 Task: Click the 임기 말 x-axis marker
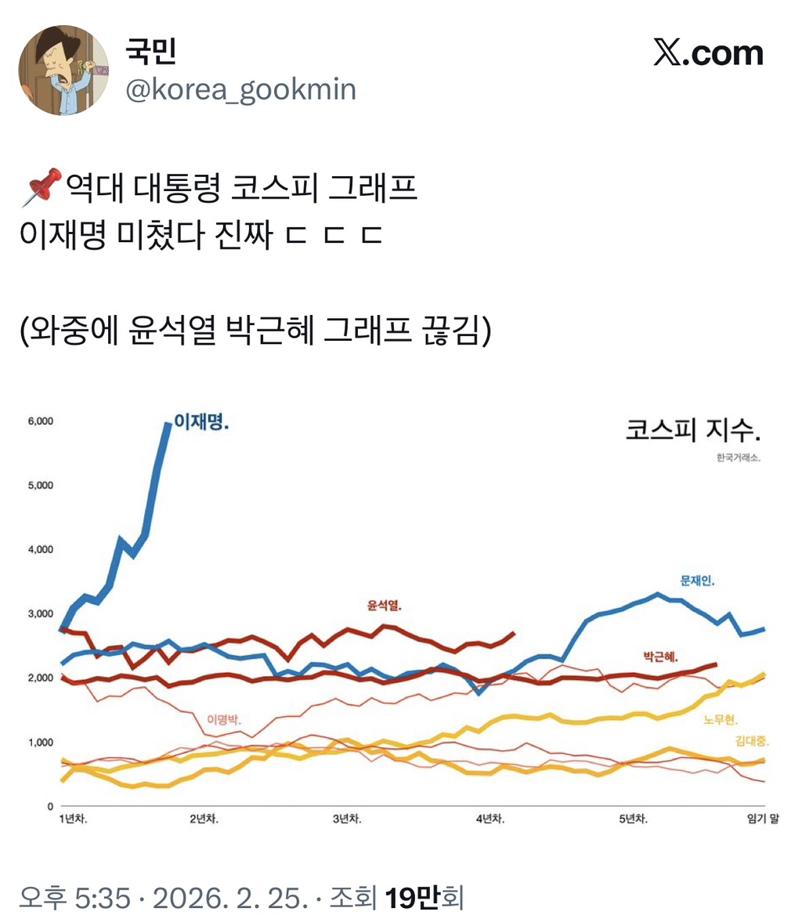[x=761, y=819]
